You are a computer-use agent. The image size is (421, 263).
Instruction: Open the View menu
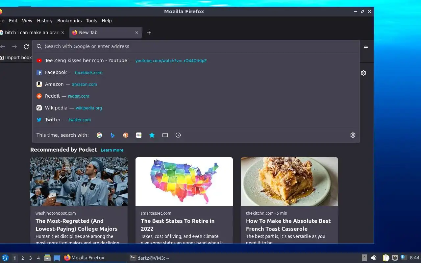click(27, 21)
